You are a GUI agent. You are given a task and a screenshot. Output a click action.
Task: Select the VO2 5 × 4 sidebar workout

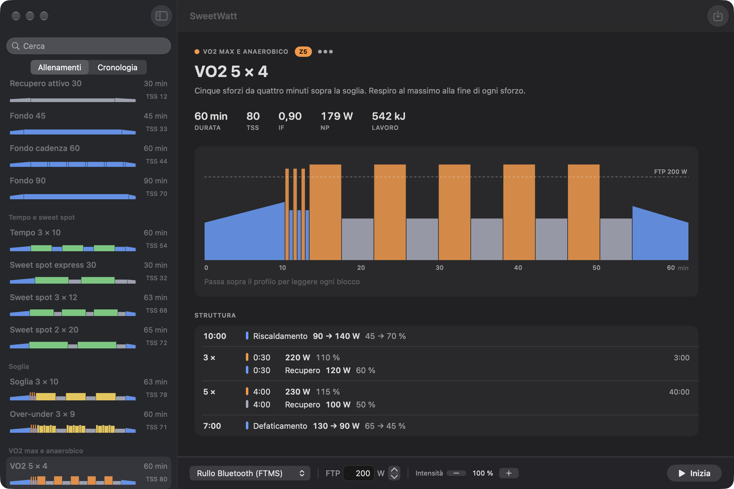tap(89, 473)
